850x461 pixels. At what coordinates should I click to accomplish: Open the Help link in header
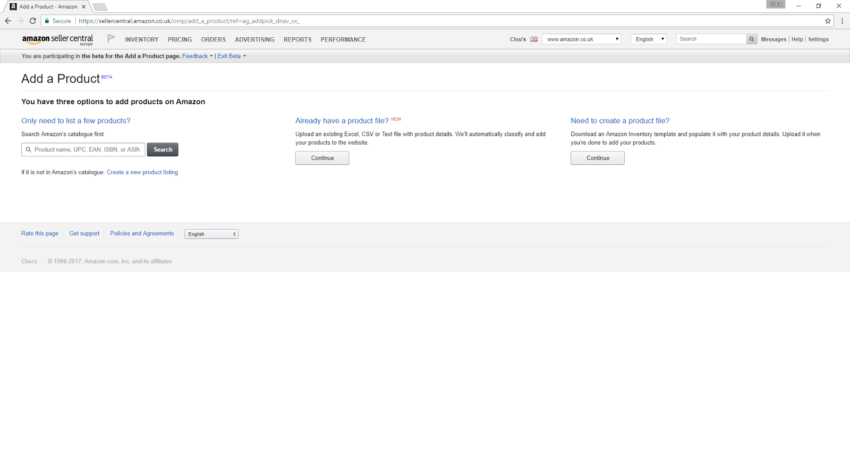click(797, 39)
